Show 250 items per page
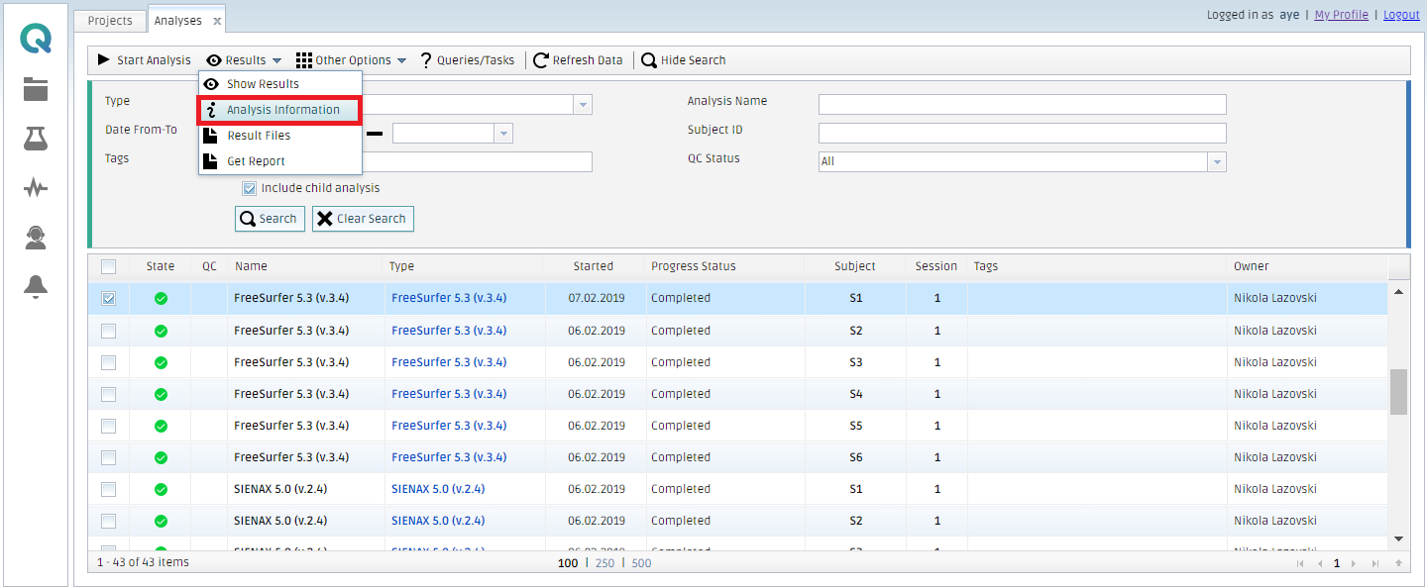 point(604,563)
